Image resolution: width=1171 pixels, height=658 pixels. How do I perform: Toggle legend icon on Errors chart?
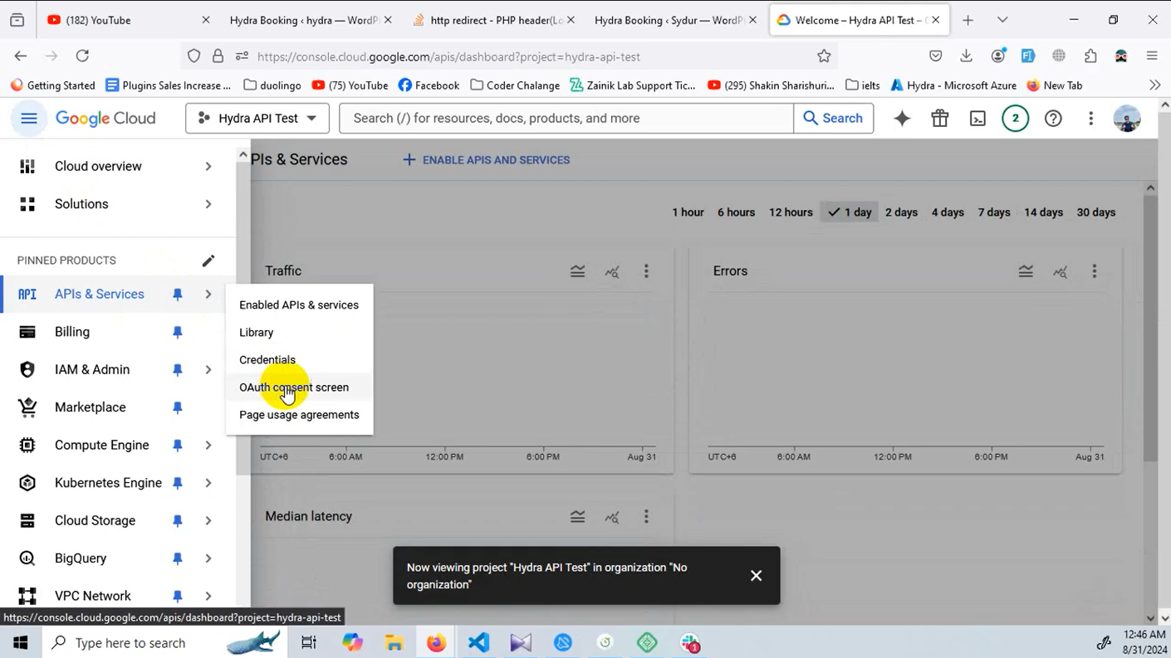1026,271
